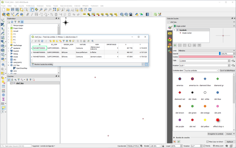Open the Single symbol renderer dropdown

pyautogui.click(x=204, y=26)
